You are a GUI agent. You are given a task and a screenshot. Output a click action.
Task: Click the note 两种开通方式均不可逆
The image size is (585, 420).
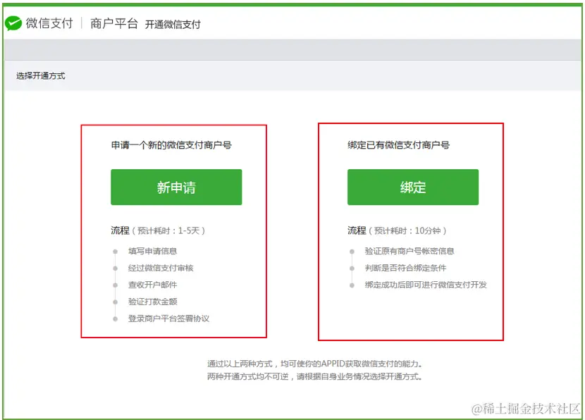tap(314, 376)
